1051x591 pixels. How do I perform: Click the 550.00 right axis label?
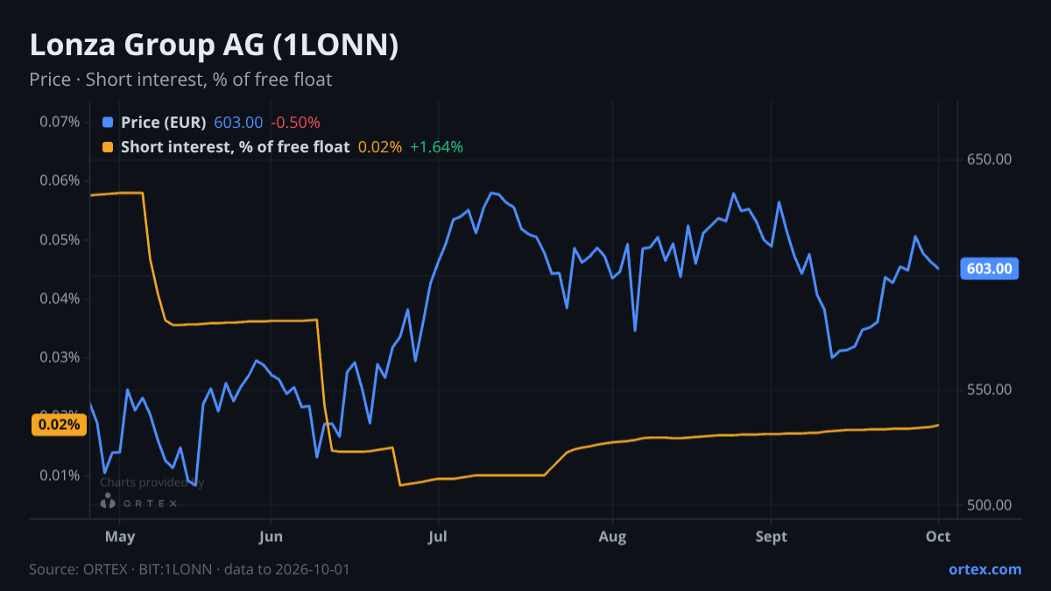pos(990,390)
